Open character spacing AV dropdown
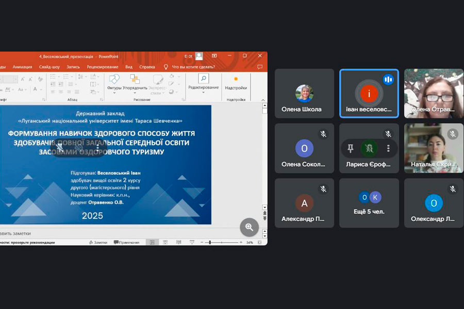Viewport: 464px width, 309px height. click(9, 89)
